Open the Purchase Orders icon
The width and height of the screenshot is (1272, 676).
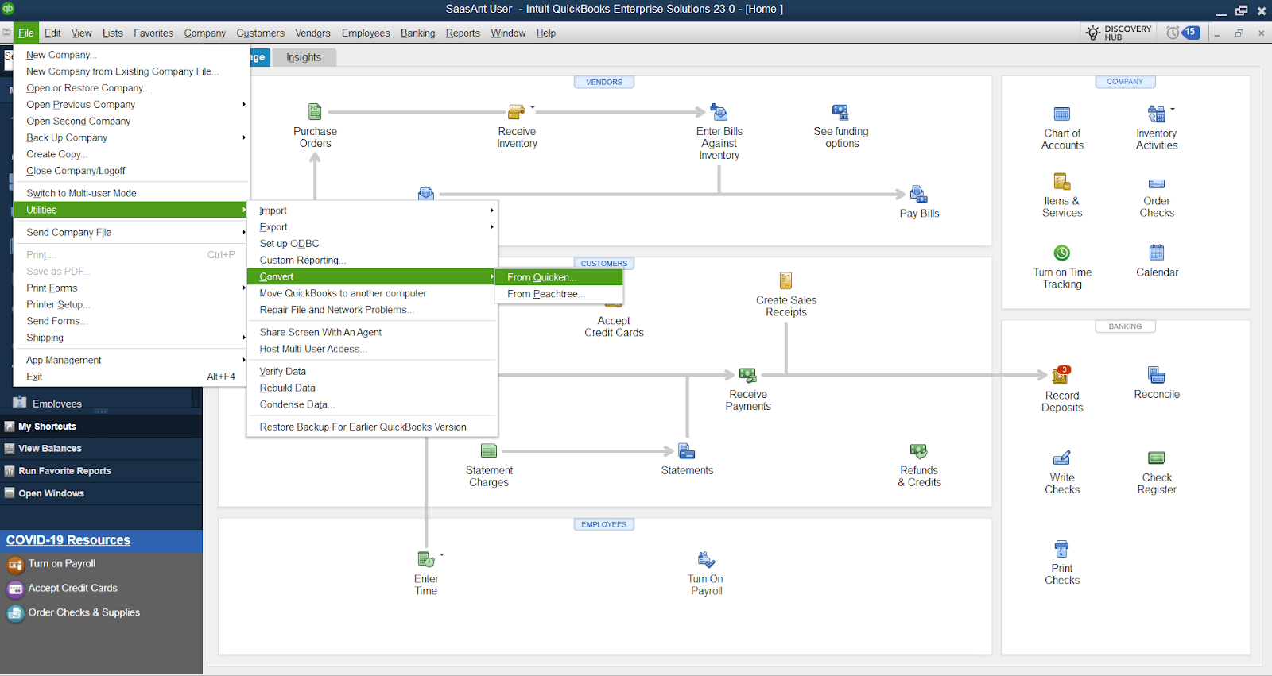(x=315, y=112)
